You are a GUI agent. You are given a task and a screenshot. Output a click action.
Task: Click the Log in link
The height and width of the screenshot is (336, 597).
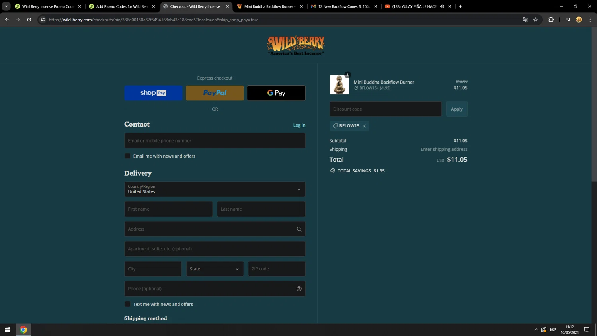coord(299,125)
